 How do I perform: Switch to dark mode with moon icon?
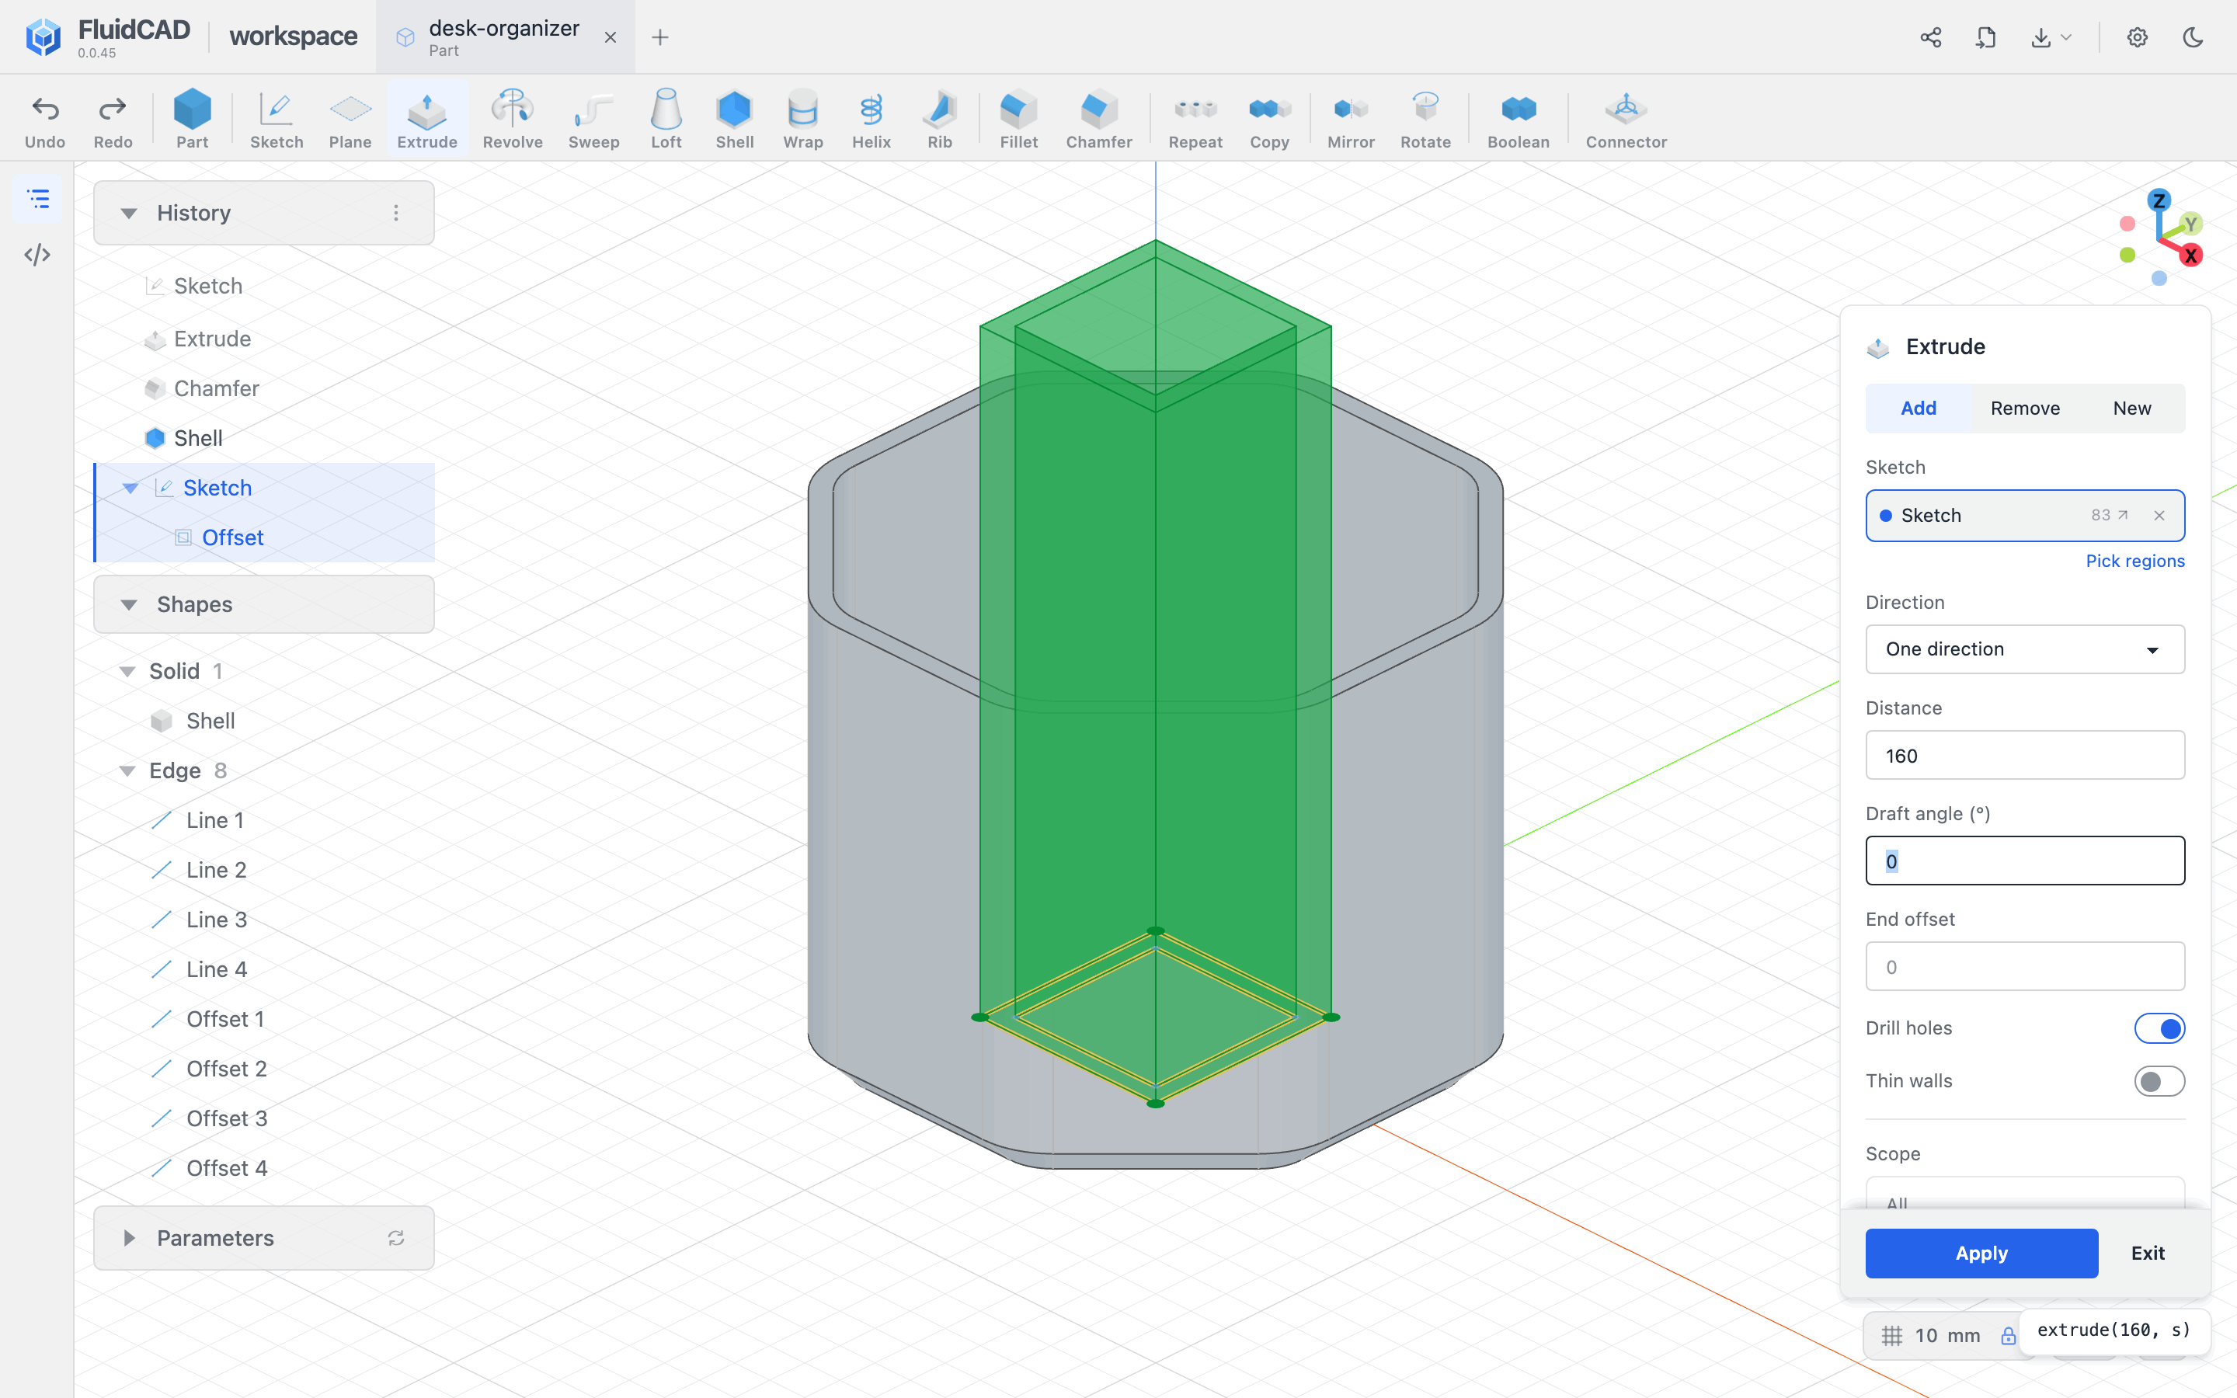click(x=2193, y=37)
